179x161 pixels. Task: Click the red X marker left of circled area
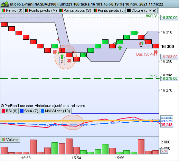click(x=55, y=52)
